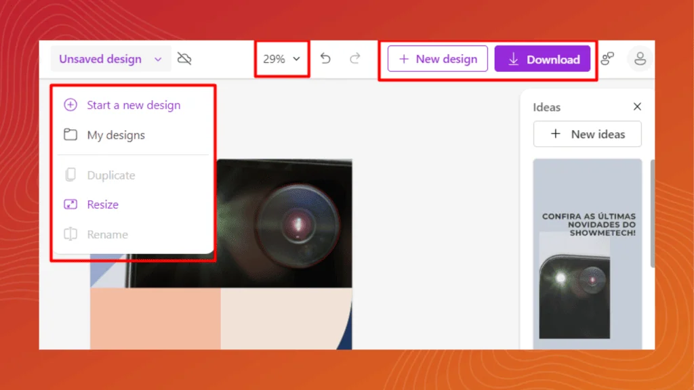Open your account profile icon

click(x=640, y=59)
